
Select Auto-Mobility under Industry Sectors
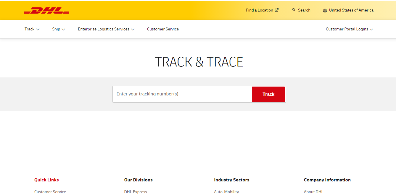pyautogui.click(x=226, y=192)
